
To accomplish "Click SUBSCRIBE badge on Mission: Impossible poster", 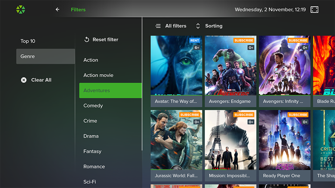I will [244, 115].
